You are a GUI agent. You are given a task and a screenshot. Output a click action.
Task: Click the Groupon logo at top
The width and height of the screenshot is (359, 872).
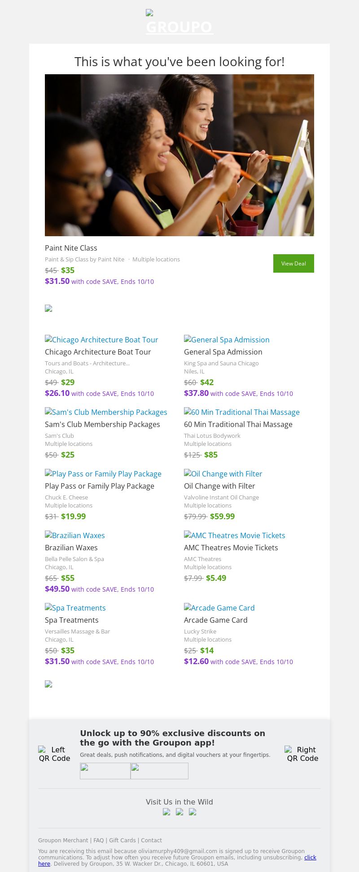click(179, 22)
